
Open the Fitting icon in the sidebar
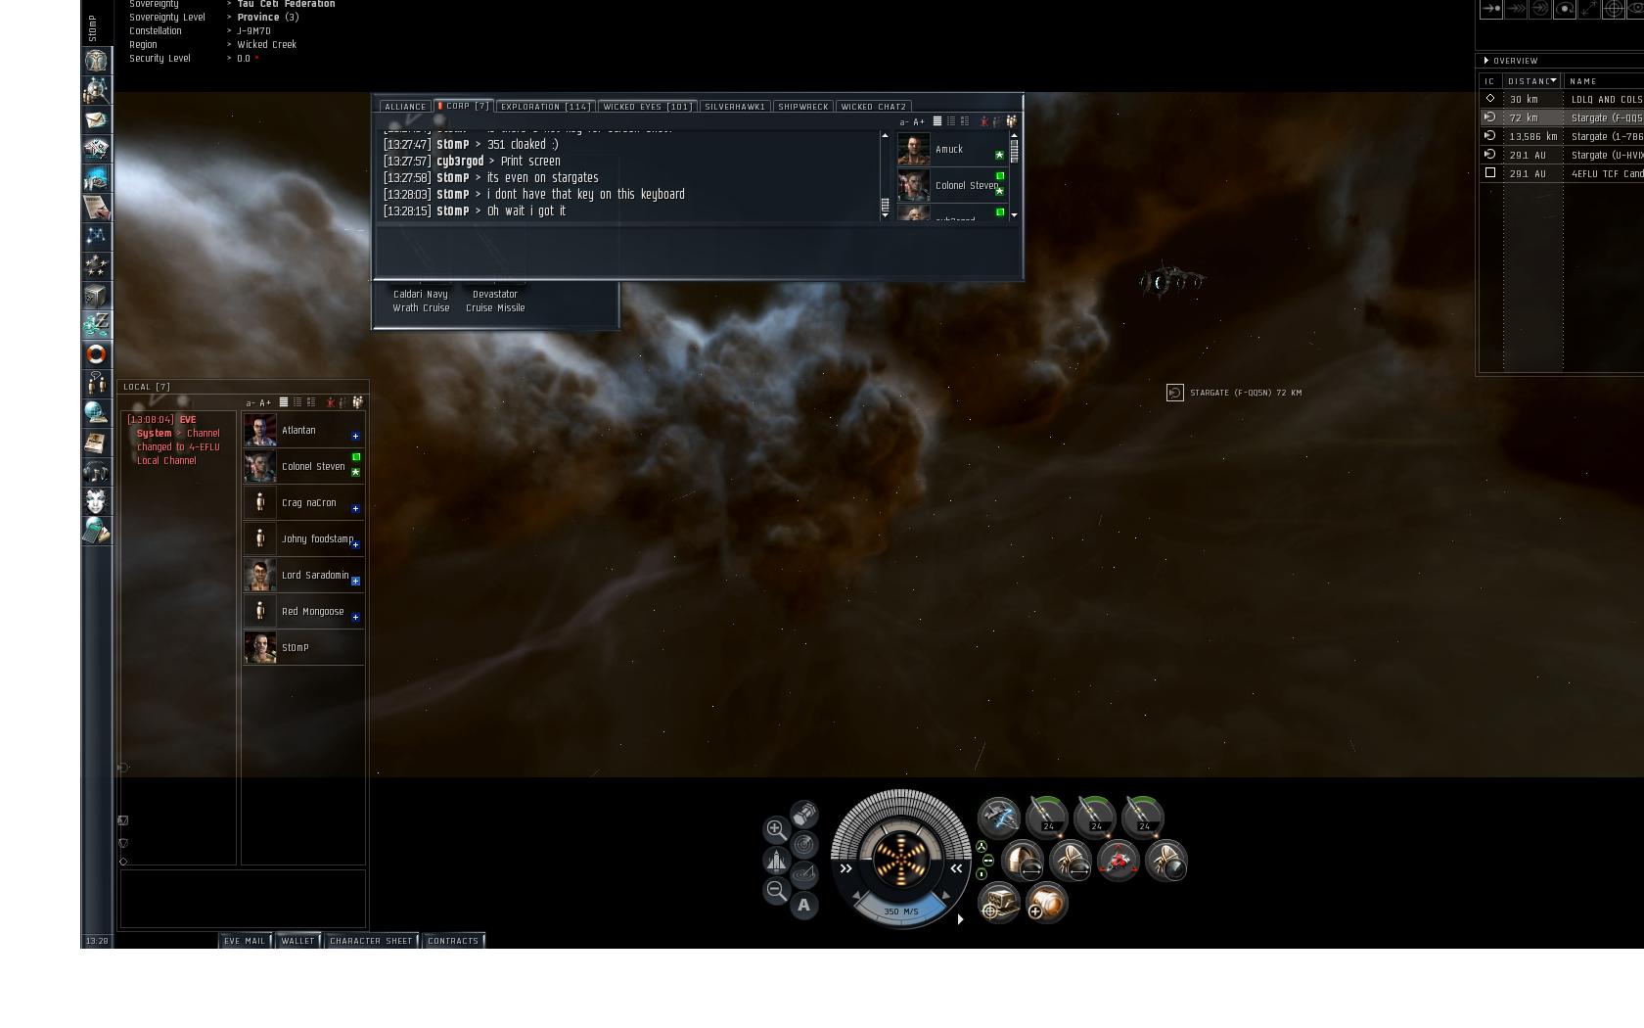[96, 149]
